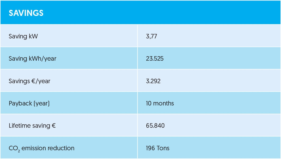Screen dimensions: 281x159
Task: Click the 10 months value
Action: tap(160, 103)
